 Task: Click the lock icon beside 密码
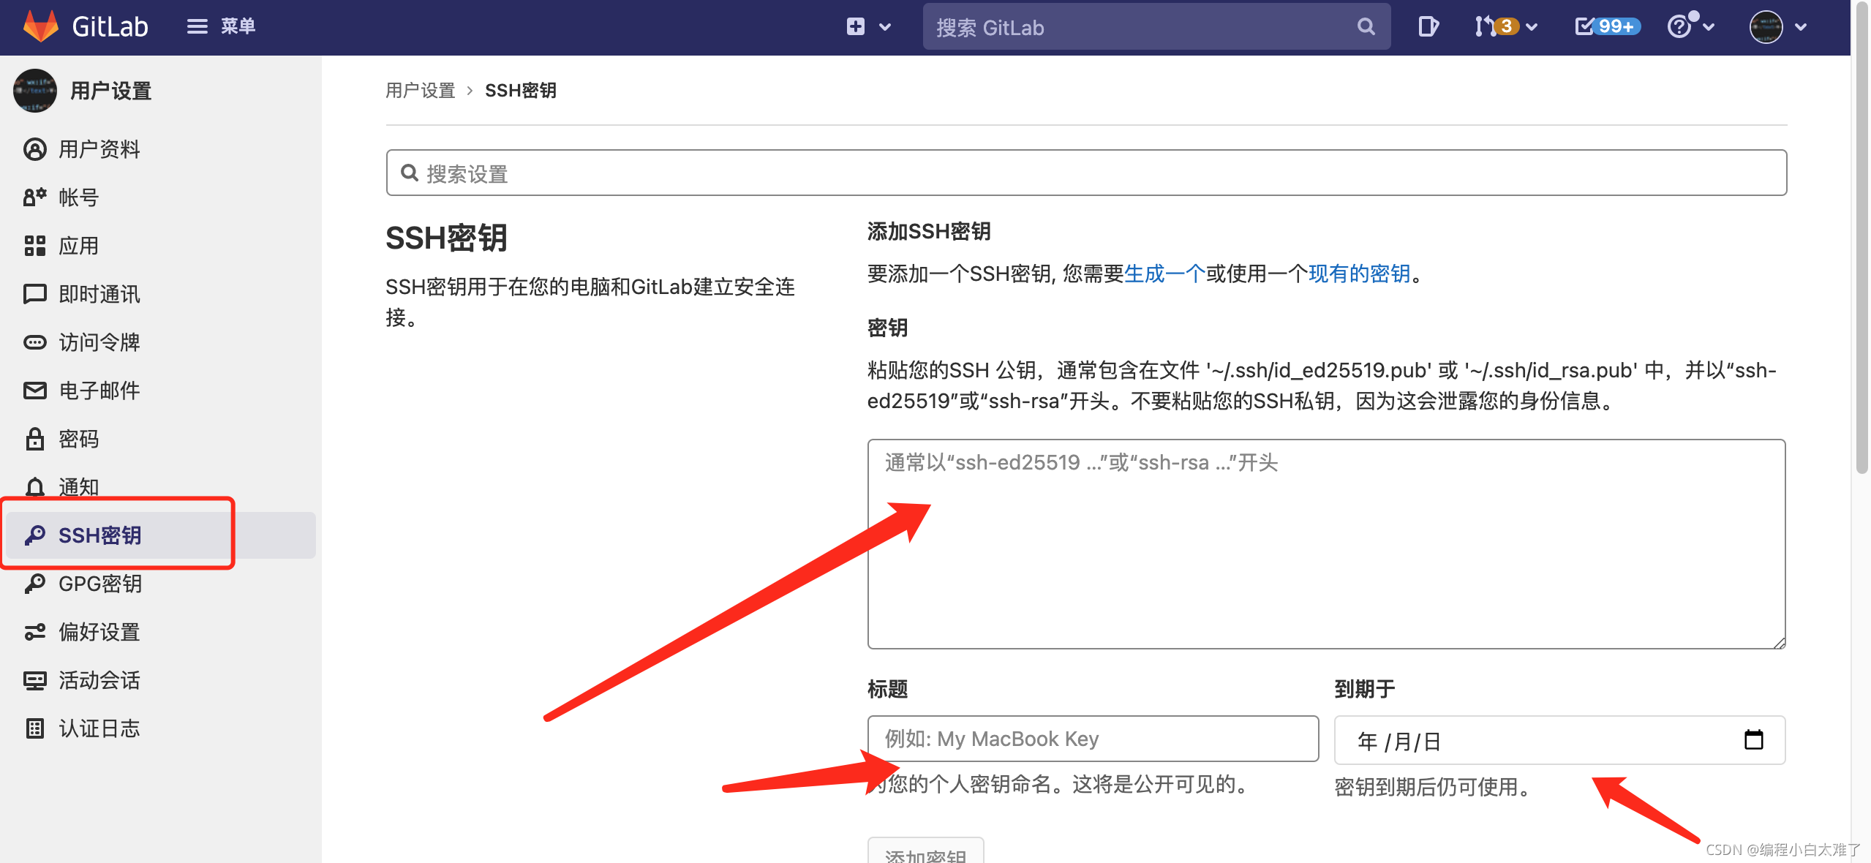coord(34,439)
